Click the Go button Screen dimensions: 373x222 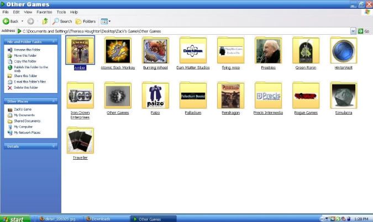pos(364,31)
